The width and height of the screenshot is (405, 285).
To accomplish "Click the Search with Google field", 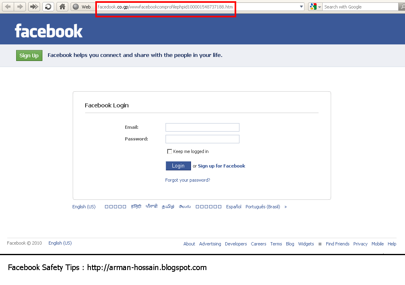I will [x=360, y=7].
